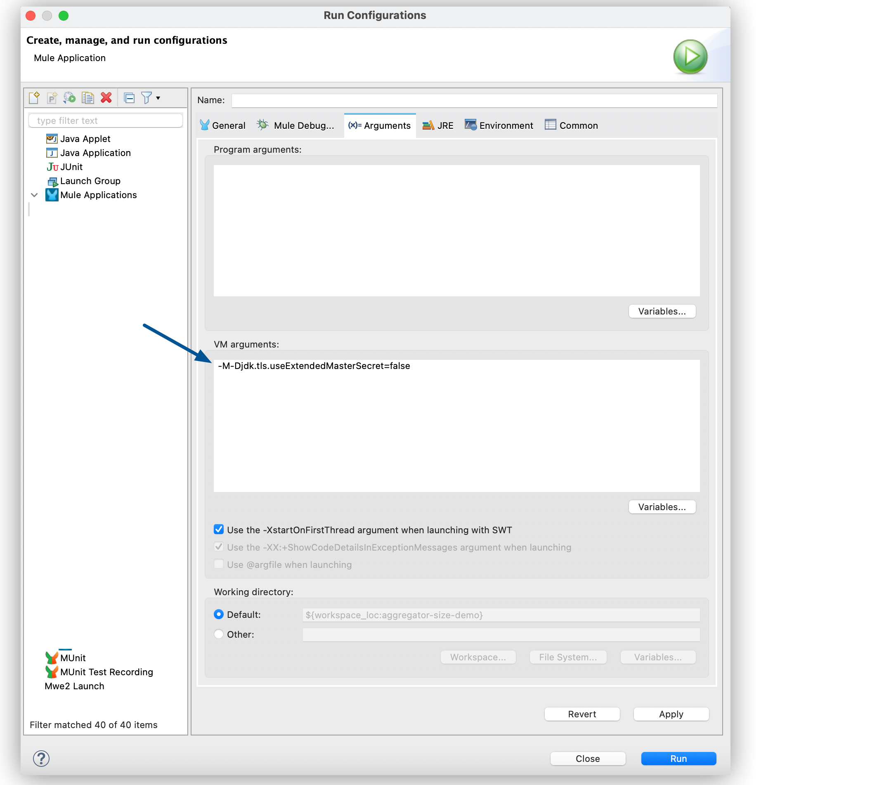
Task: Create a new launch configuration
Action: 34,97
